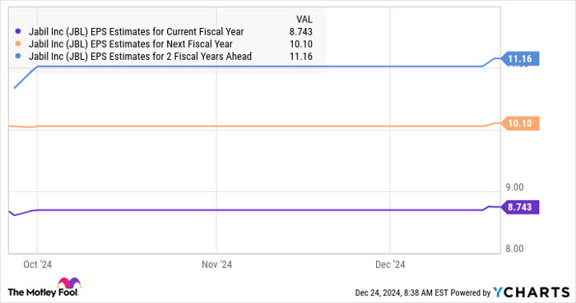Click the orange Next Fiscal Year legend dot
This screenshot has height=303, width=576.
(18, 44)
